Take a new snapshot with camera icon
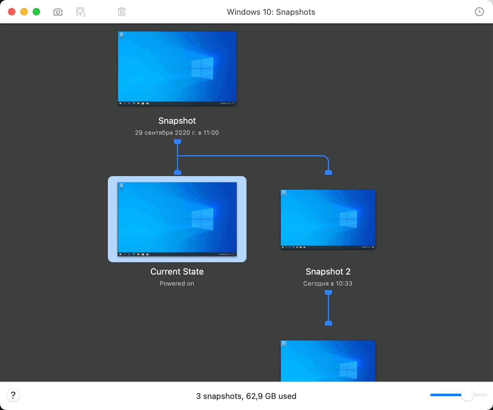 [58, 12]
